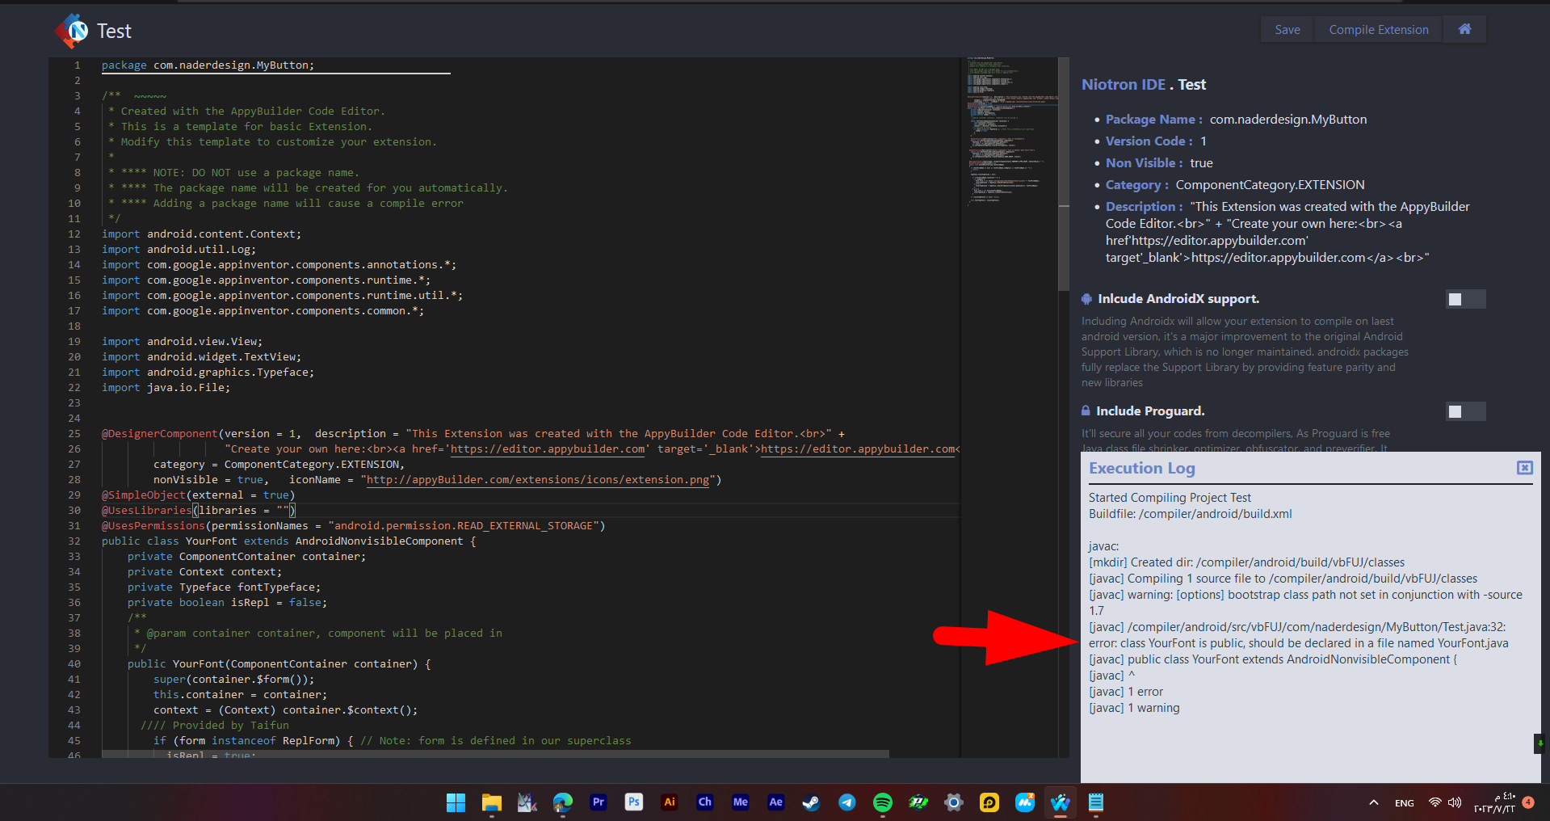This screenshot has height=821, width=1550.
Task: Toggle Include AndroidX support switch
Action: coord(1465,299)
